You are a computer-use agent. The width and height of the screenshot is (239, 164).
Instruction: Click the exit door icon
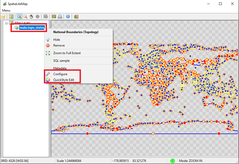pos(76,17)
